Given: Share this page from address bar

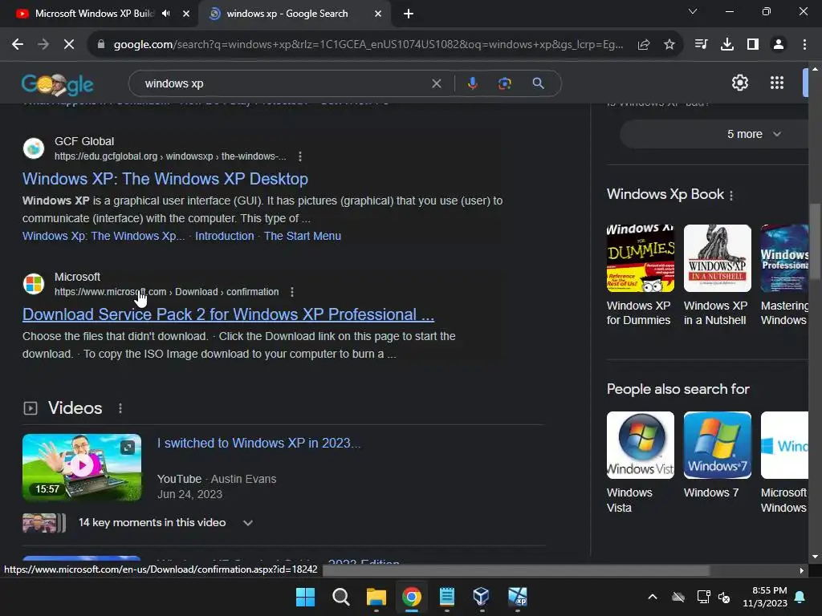Looking at the screenshot, I should click(x=644, y=45).
